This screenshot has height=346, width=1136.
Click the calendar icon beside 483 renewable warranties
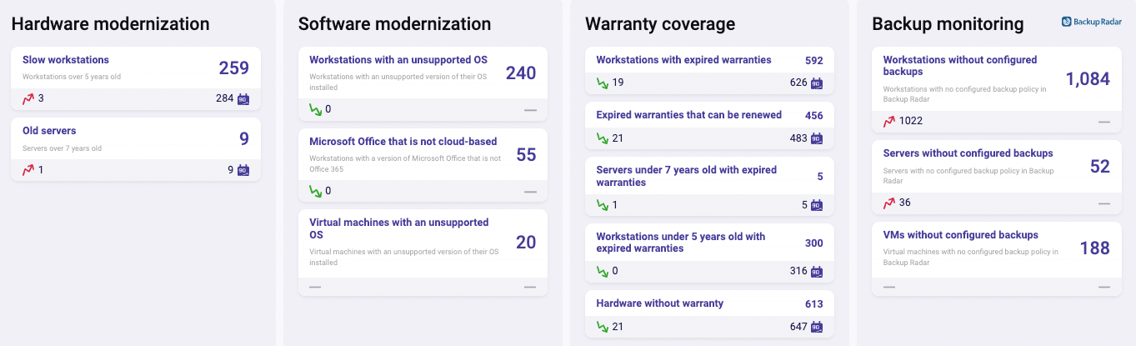(x=817, y=138)
